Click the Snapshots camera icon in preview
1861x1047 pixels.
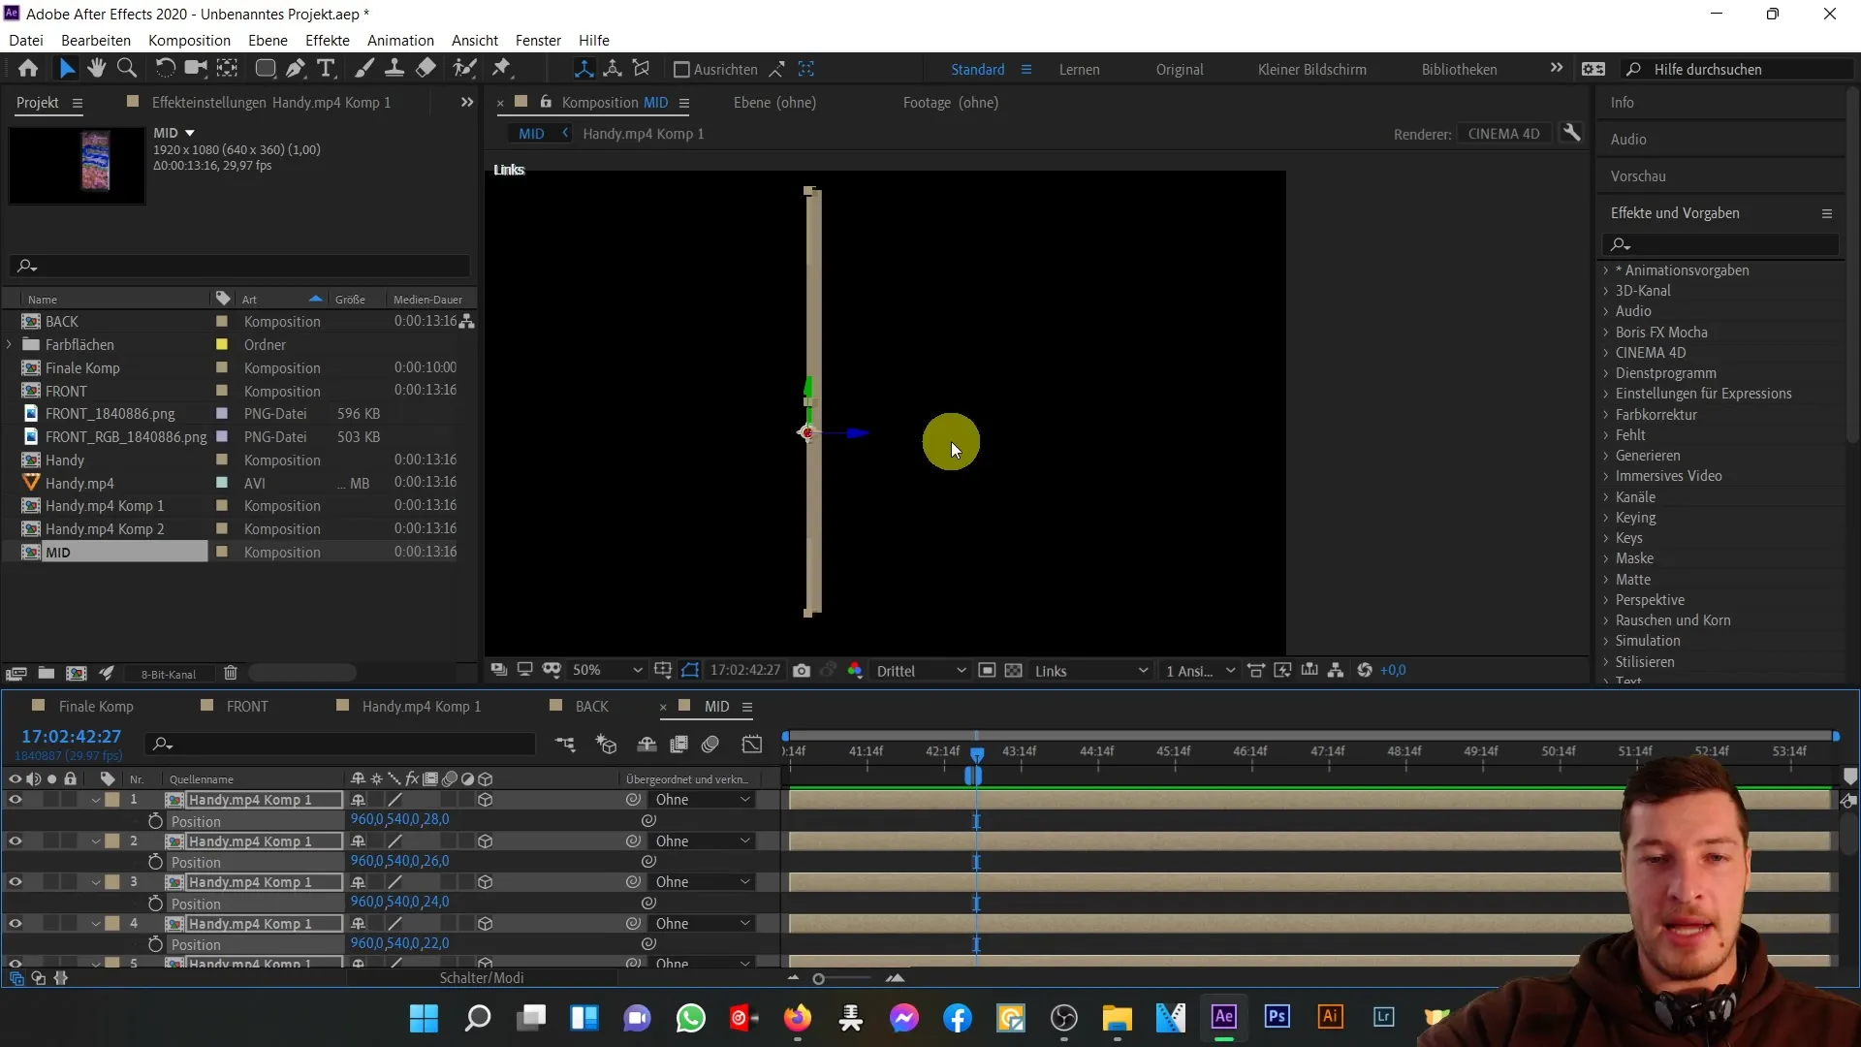coord(802,670)
